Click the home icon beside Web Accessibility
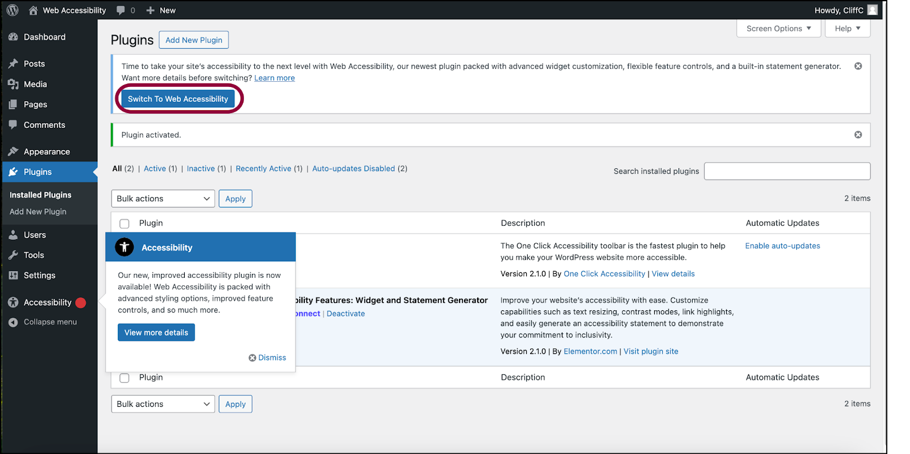 [x=33, y=10]
